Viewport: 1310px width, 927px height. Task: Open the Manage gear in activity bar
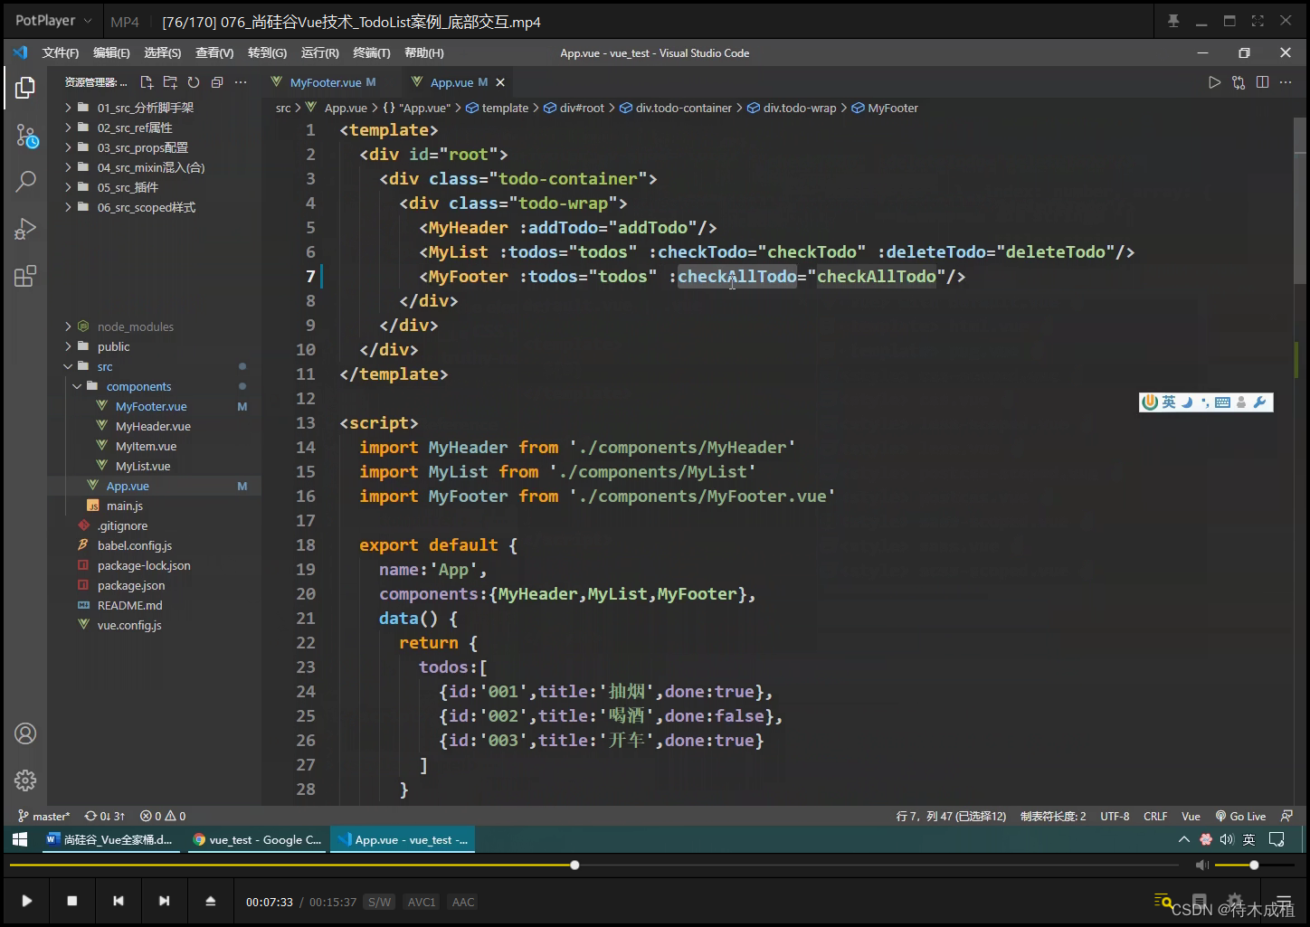(x=25, y=780)
